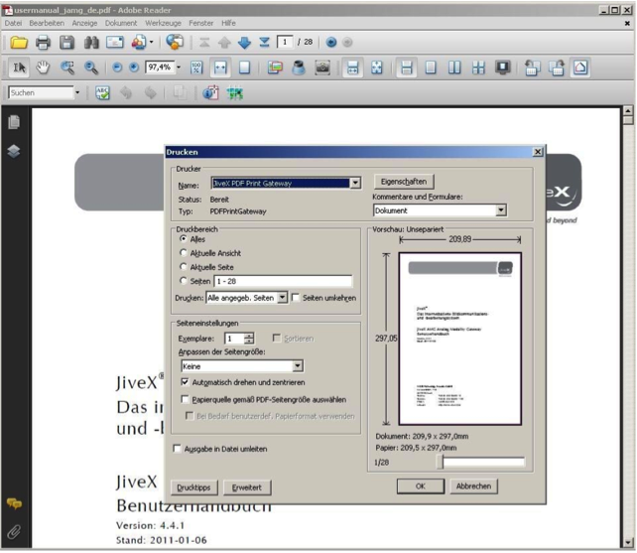Click the email envelope toolbar icon
This screenshot has height=553, width=637.
pyautogui.click(x=115, y=43)
